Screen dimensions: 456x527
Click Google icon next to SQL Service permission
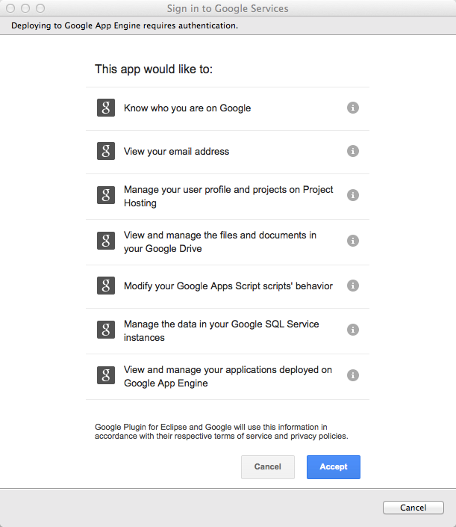[x=106, y=330]
